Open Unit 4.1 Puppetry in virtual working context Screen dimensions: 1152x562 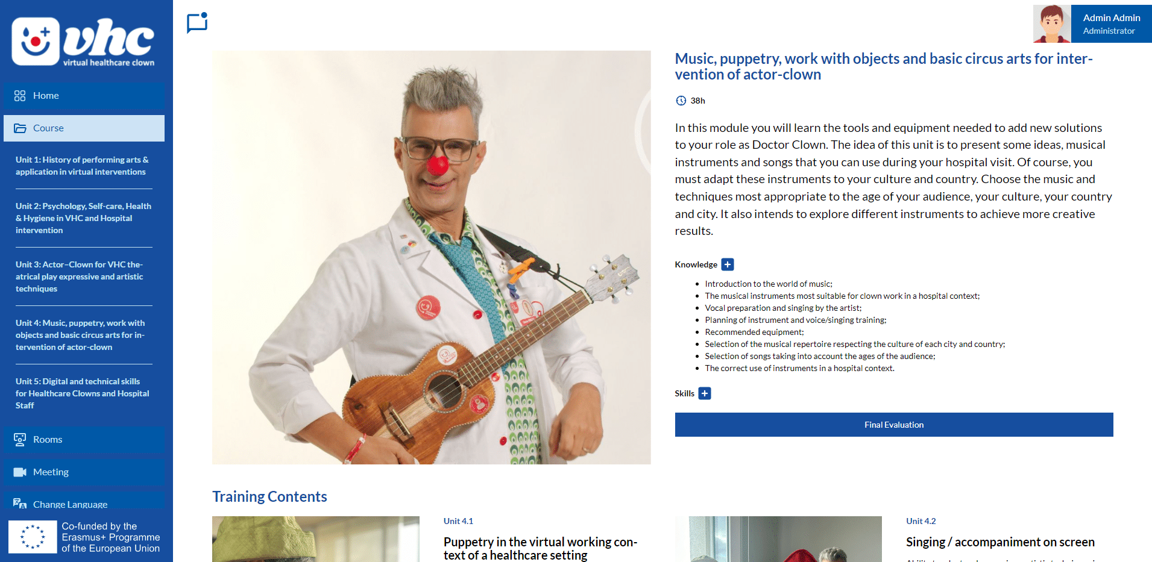point(540,548)
